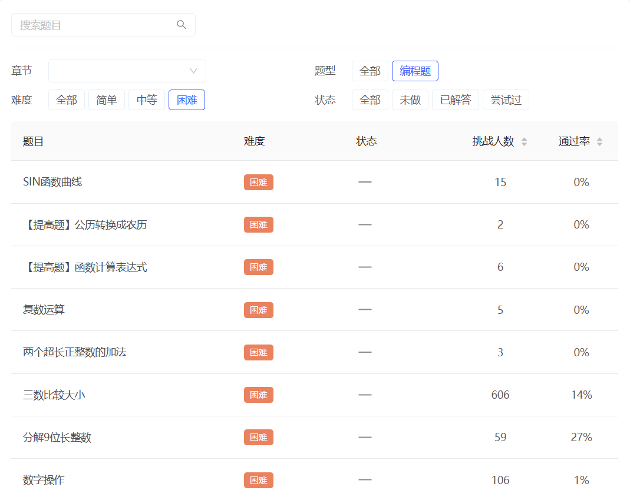Filter status by 尝试过
The height and width of the screenshot is (500, 630).
point(506,100)
